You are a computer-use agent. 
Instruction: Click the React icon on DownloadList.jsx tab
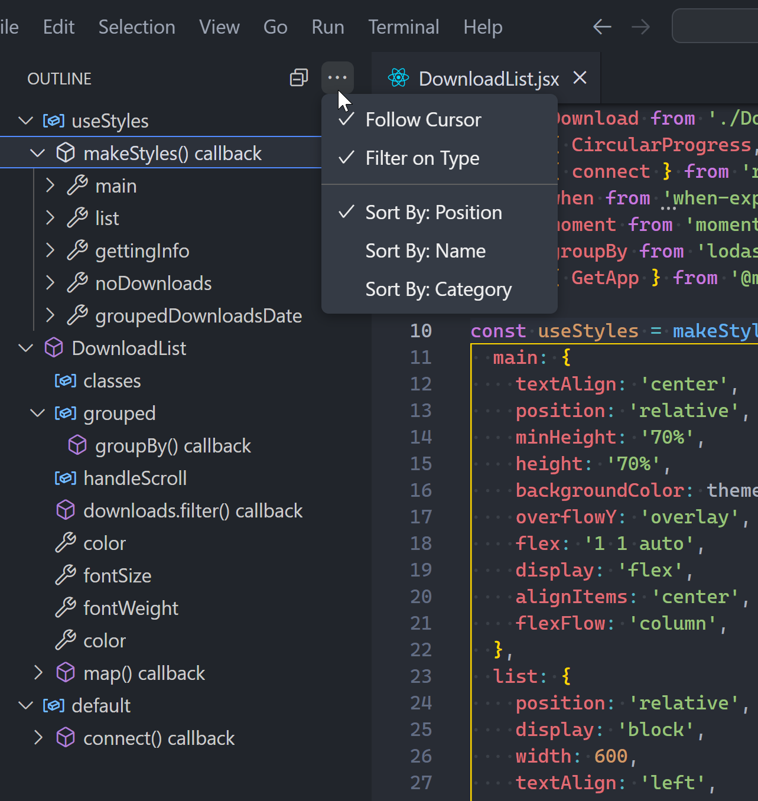pos(398,78)
